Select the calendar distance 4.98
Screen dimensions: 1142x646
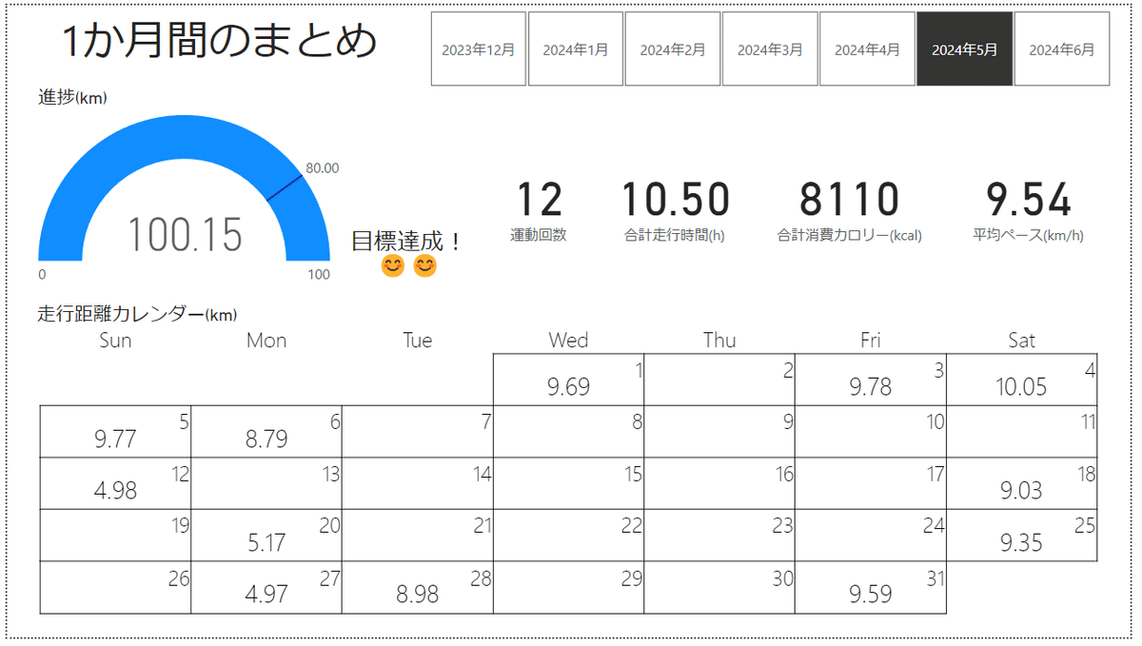click(115, 491)
